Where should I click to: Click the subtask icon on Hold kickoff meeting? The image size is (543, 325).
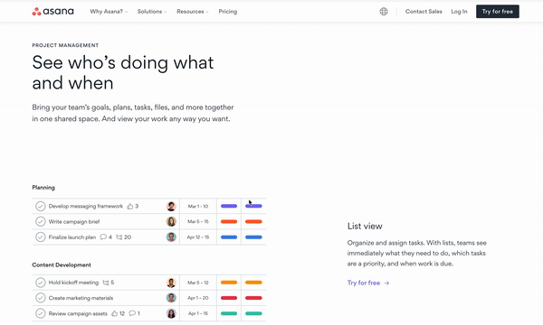pyautogui.click(x=106, y=283)
